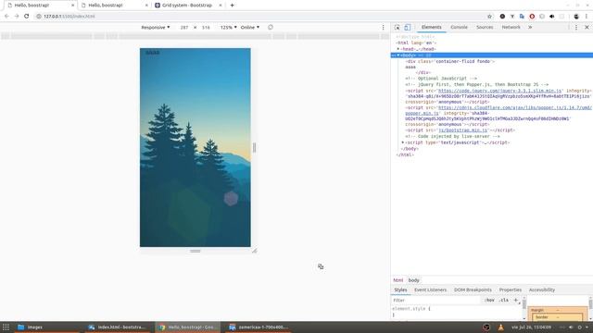The image size is (593, 333).
Task: Toggle the .cls classes button
Action: coord(503,300)
